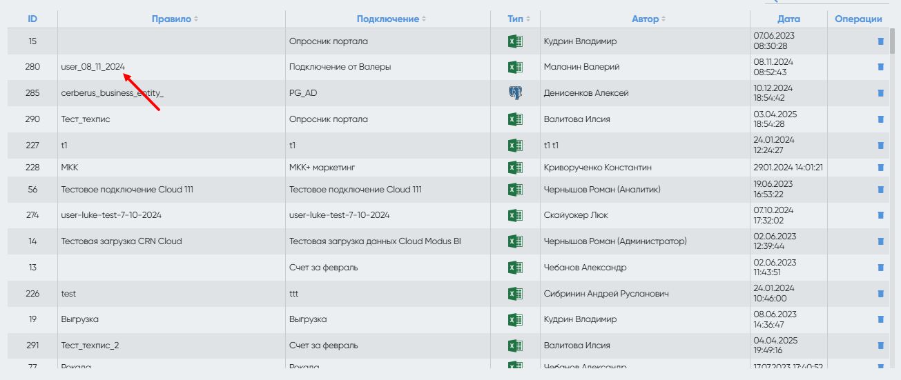
Task: Click trash icon for test rule ID 226
Action: pyautogui.click(x=880, y=294)
